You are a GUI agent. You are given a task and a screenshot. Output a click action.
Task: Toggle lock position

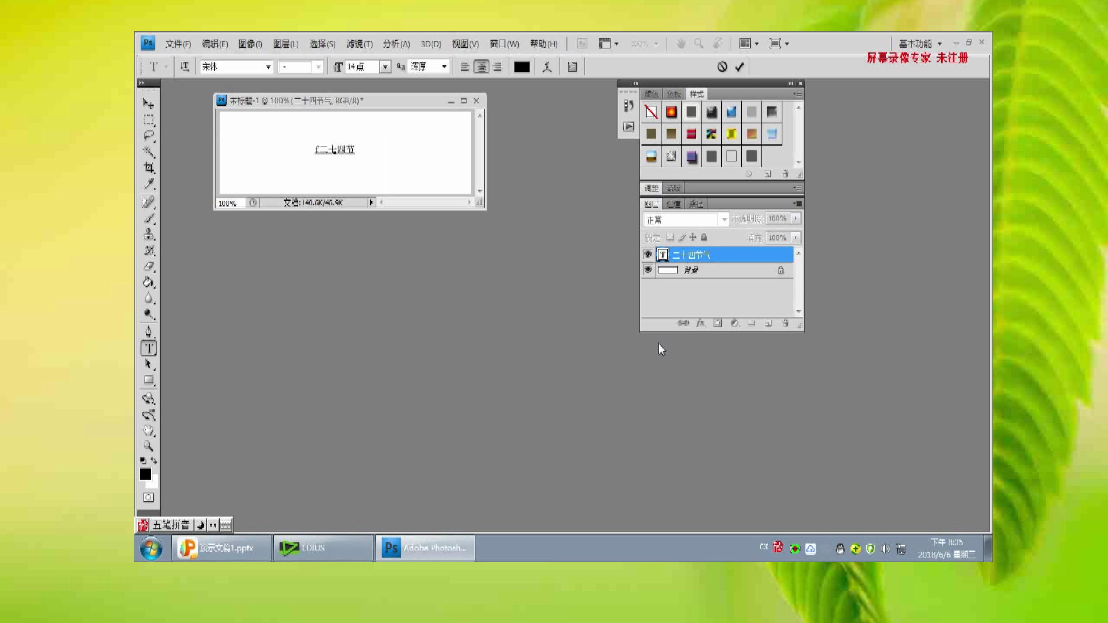coord(692,237)
